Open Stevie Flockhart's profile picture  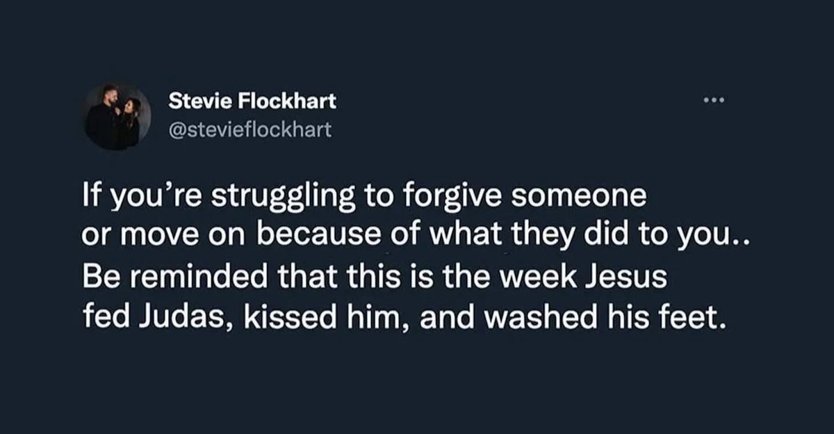(117, 117)
